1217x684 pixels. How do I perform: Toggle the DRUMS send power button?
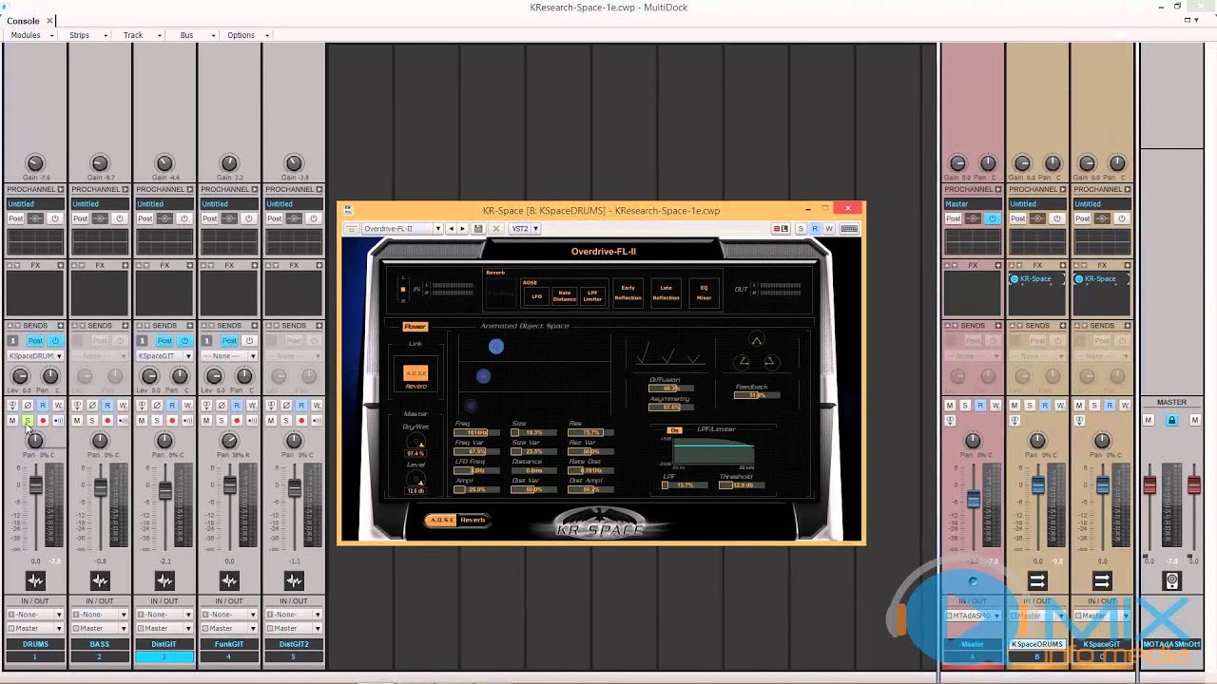tap(55, 340)
